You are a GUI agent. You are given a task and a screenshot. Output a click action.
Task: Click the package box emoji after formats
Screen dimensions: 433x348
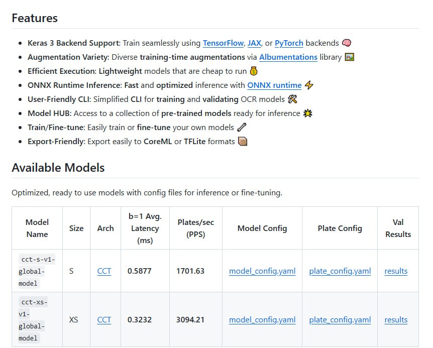point(243,142)
